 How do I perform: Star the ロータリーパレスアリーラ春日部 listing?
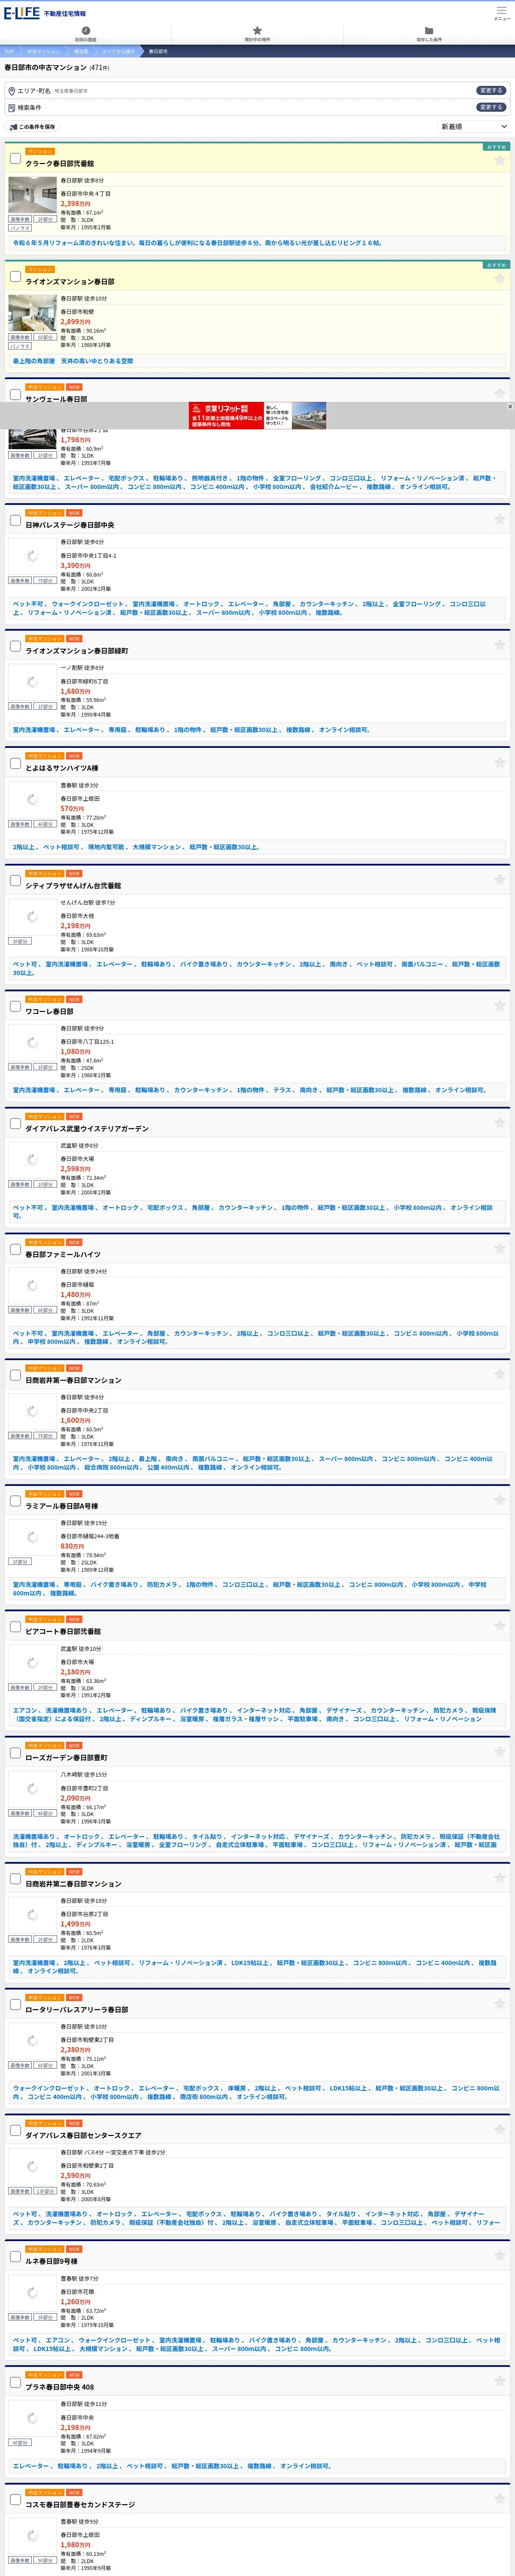coord(499,2005)
